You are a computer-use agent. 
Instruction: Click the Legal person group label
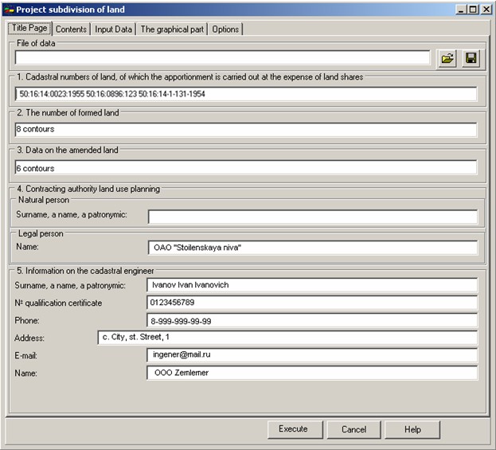pos(41,233)
